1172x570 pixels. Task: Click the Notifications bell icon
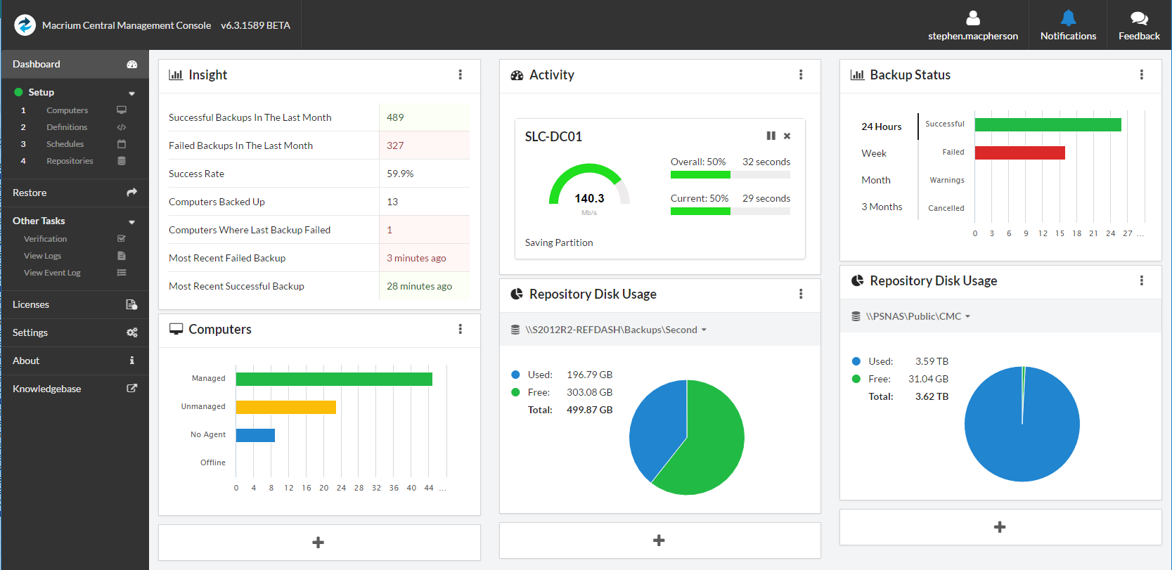point(1068,18)
